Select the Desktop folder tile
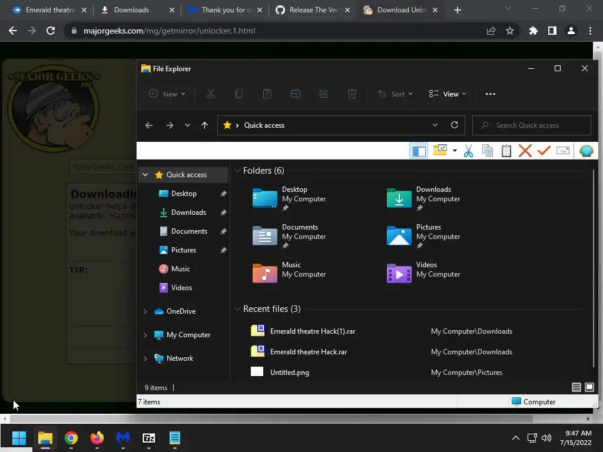Viewport: 603px width, 452px height. coord(289,198)
